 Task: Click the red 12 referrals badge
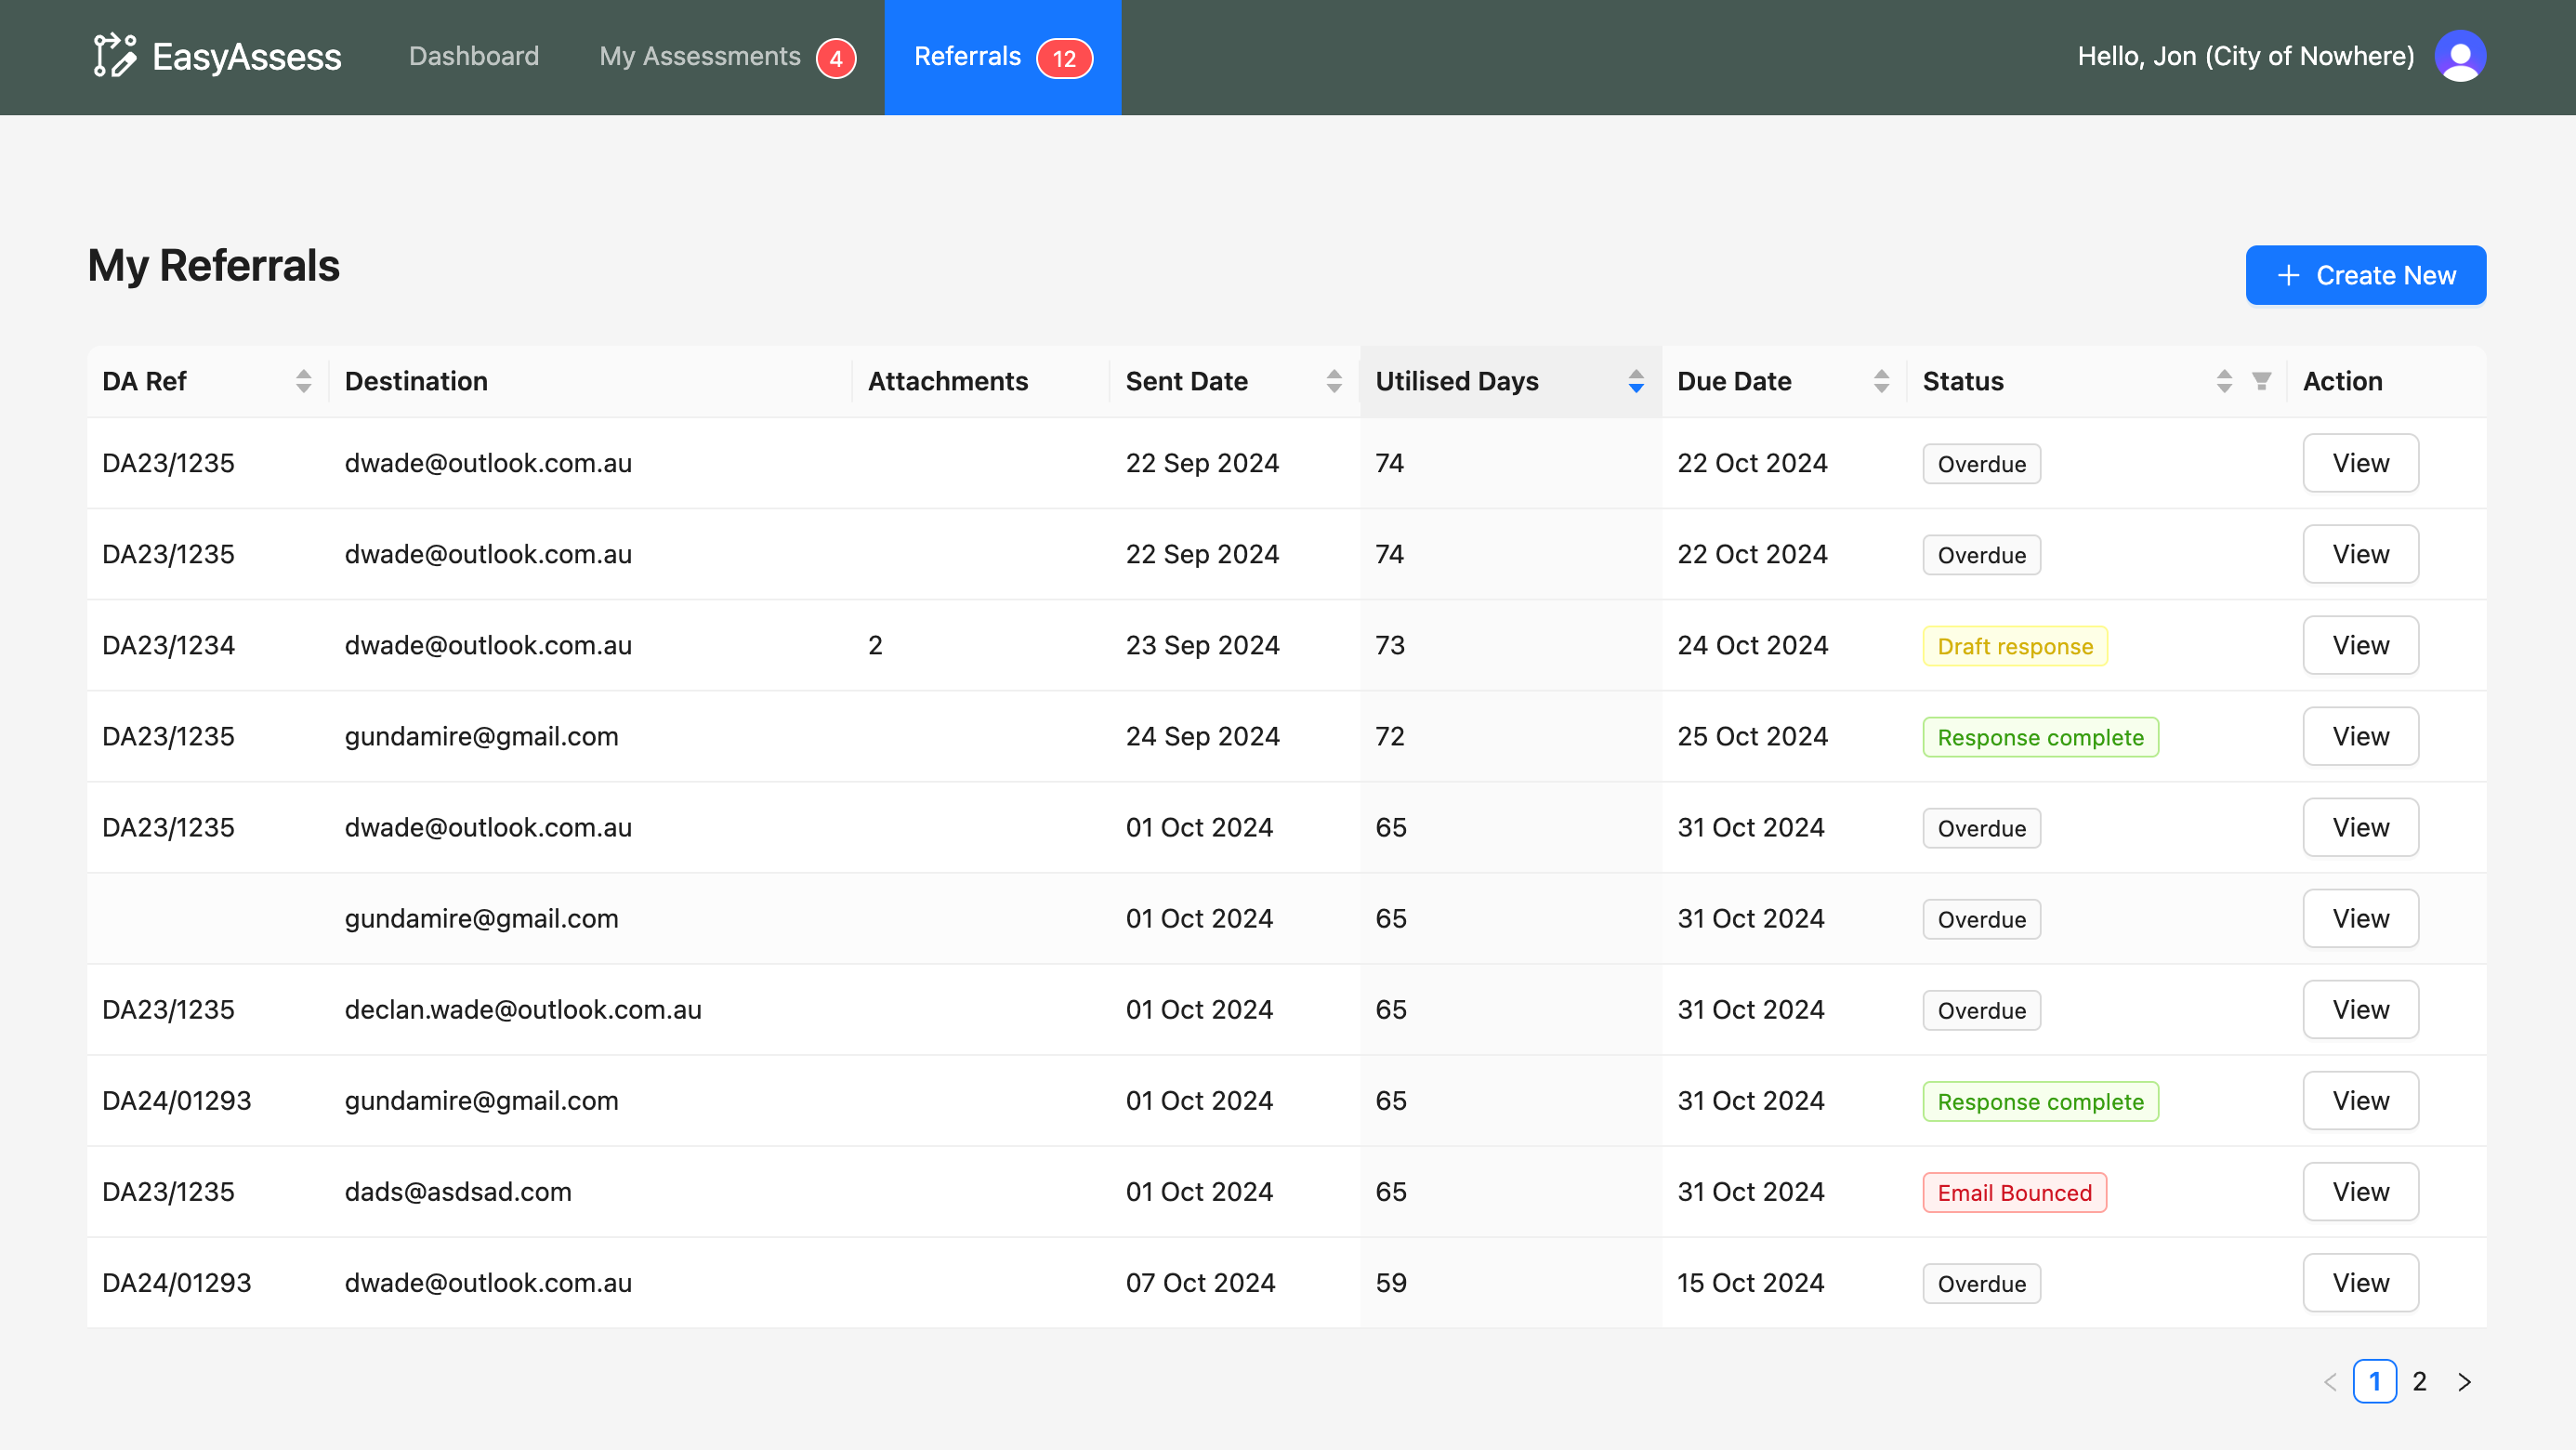pyautogui.click(x=1064, y=58)
